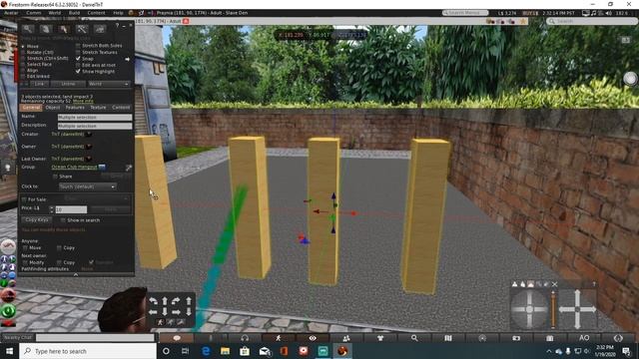This screenshot has height=359, width=639.
Task: Open the chat toolbar button
Action: [x=177, y=338]
